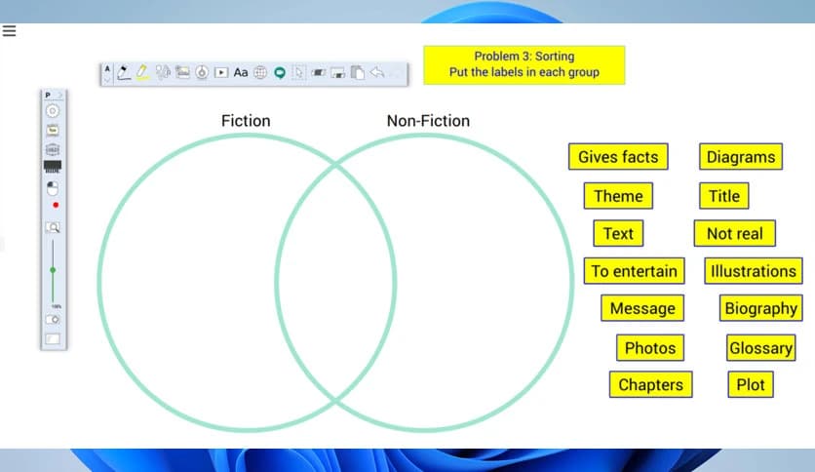Click the Fiction heading text
The width and height of the screenshot is (815, 472).
pyautogui.click(x=246, y=121)
